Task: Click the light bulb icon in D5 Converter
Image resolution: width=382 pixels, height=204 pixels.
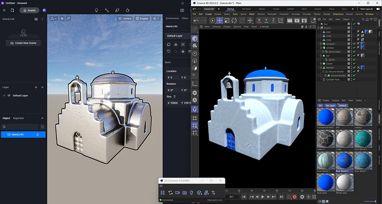Action: pos(192,192)
